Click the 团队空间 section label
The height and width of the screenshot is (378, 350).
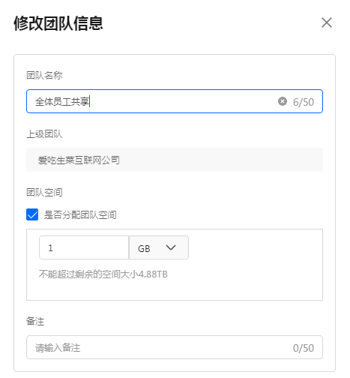[44, 193]
